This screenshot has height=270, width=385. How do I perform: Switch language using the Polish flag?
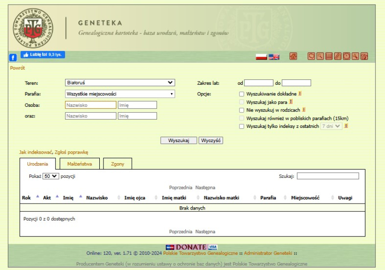(261, 57)
